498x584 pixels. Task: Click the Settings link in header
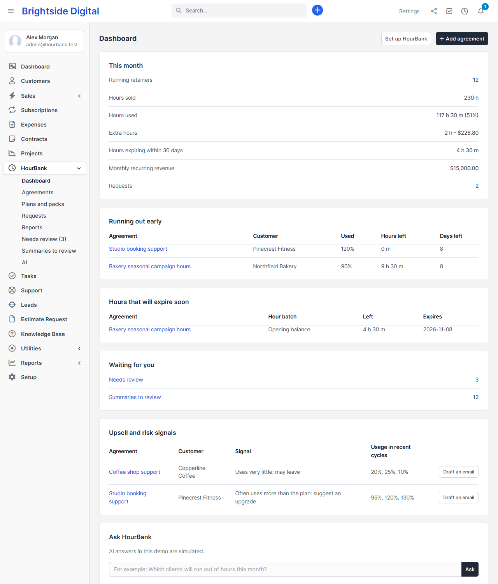(409, 11)
